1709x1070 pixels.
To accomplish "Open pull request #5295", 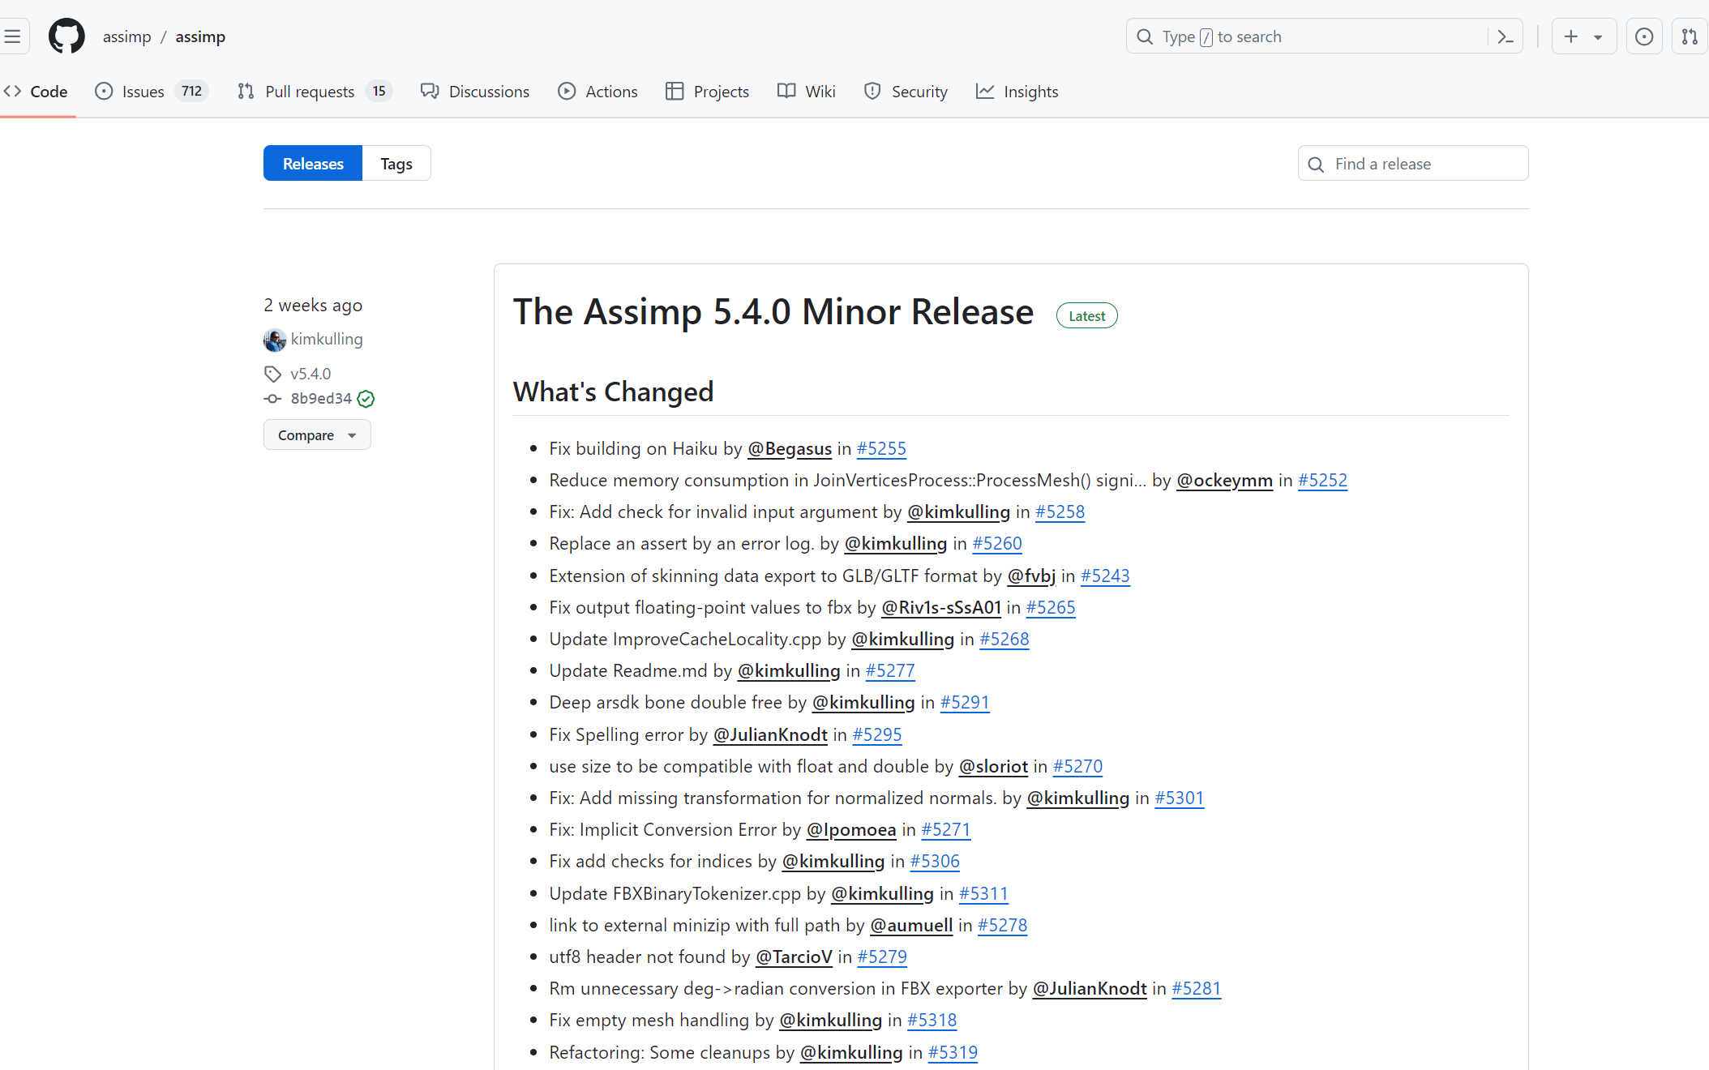I will 877,734.
